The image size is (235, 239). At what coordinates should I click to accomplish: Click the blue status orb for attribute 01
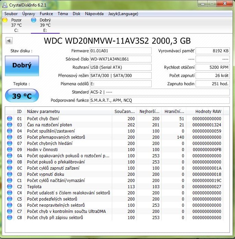pyautogui.click(x=10, y=118)
